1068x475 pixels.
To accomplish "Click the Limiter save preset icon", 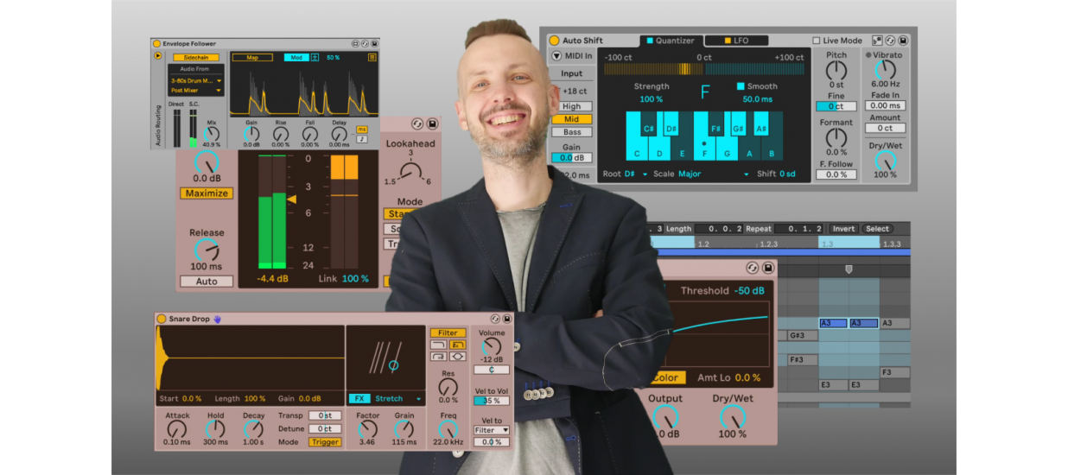I will [x=432, y=124].
